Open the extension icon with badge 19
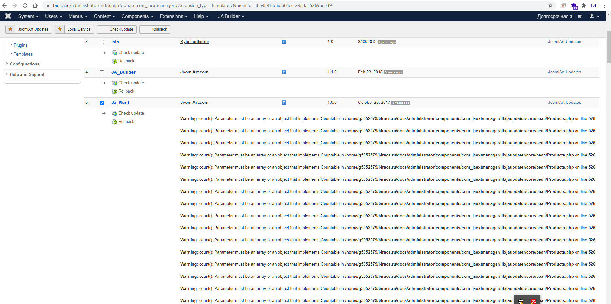 (574, 6)
